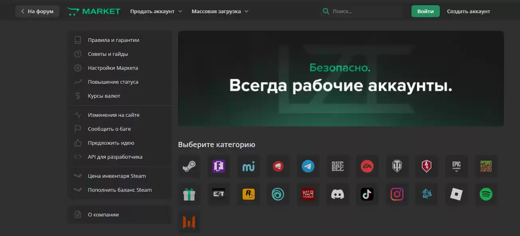The height and width of the screenshot is (236, 520).
Task: Click the magnifier search icon
Action: (326, 11)
